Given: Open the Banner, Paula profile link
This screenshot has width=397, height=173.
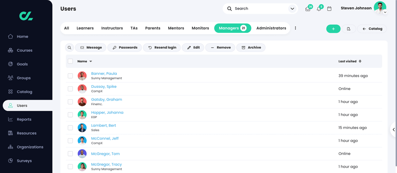Looking at the screenshot, I should coord(104,74).
